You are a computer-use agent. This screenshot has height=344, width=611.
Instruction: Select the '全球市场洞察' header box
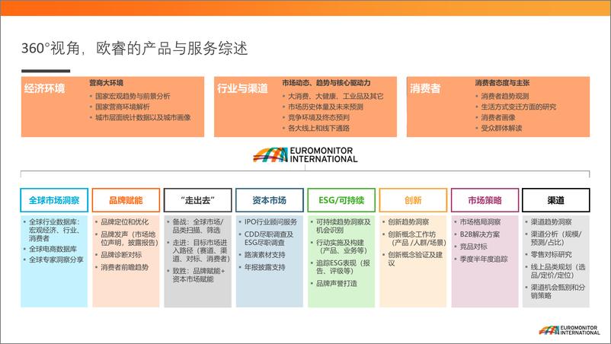click(54, 200)
